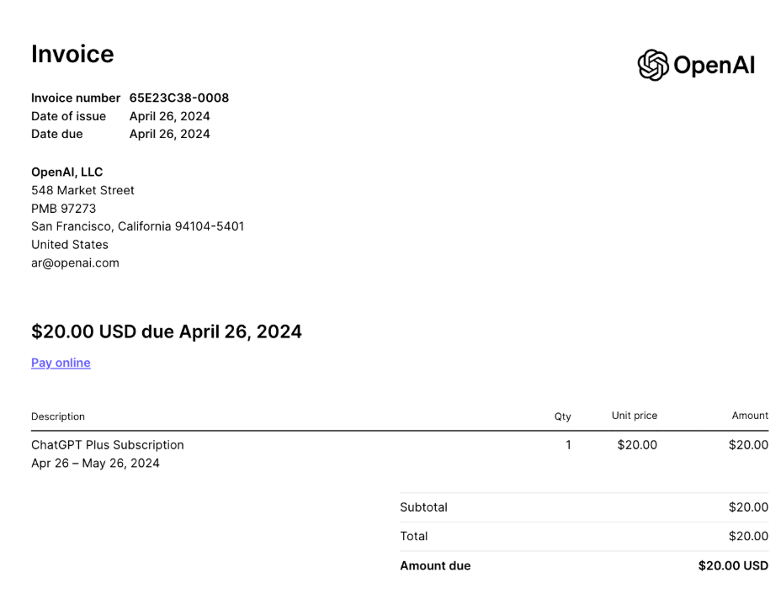781x594 pixels.
Task: Select invoice number 65E23C38-0008
Action: click(178, 98)
